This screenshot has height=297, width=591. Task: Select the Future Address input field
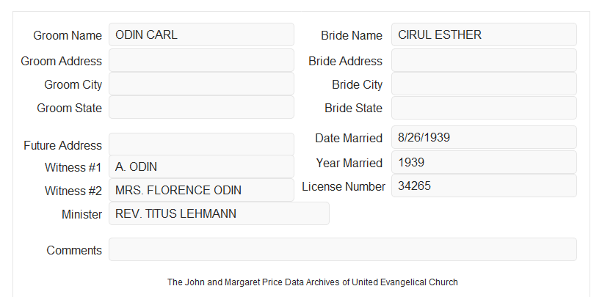click(201, 144)
